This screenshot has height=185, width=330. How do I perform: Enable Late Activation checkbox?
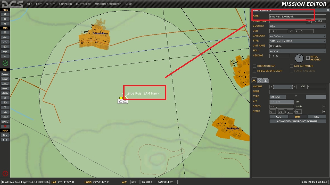coord(292,66)
